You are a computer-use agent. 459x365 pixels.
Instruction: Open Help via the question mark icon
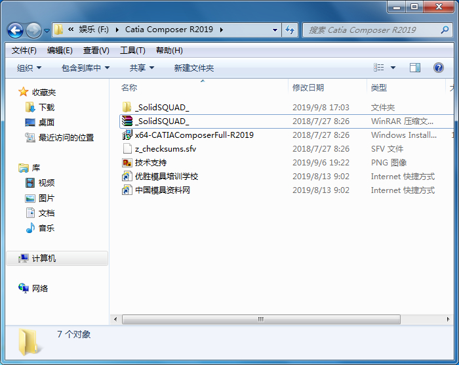(439, 68)
